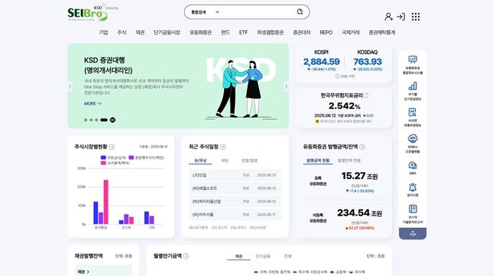Click the sign-up person icon
The width and height of the screenshot is (494, 276).
[388, 16]
